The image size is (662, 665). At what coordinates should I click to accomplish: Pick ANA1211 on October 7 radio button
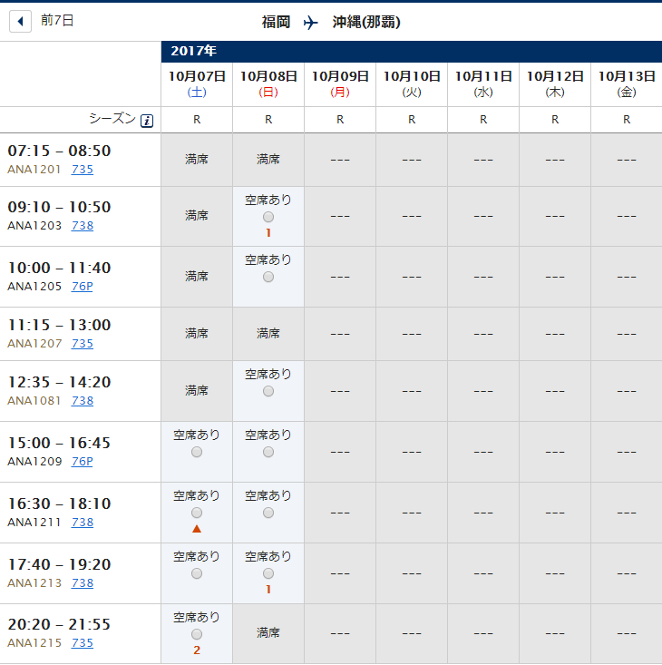click(197, 513)
